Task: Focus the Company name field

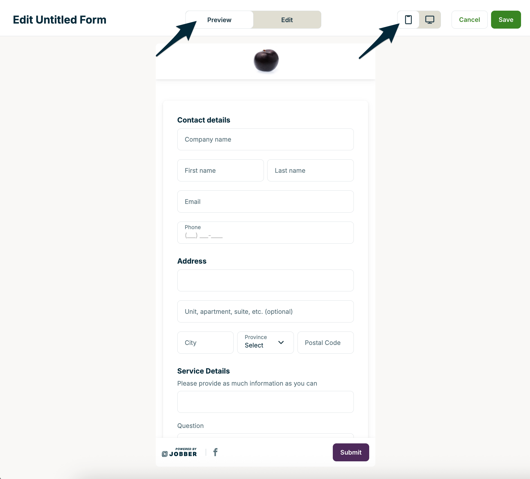Action: coord(265,139)
